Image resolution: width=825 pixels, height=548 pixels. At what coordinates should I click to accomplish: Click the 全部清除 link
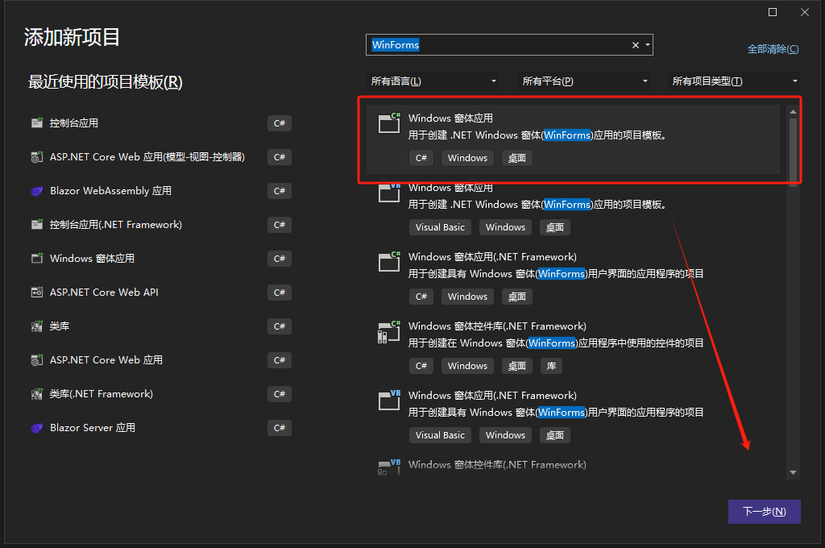tap(773, 49)
